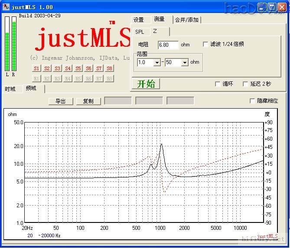Expand the maximum range dropdown showing 50
This screenshot has width=290, height=248.
pyautogui.click(x=185, y=62)
